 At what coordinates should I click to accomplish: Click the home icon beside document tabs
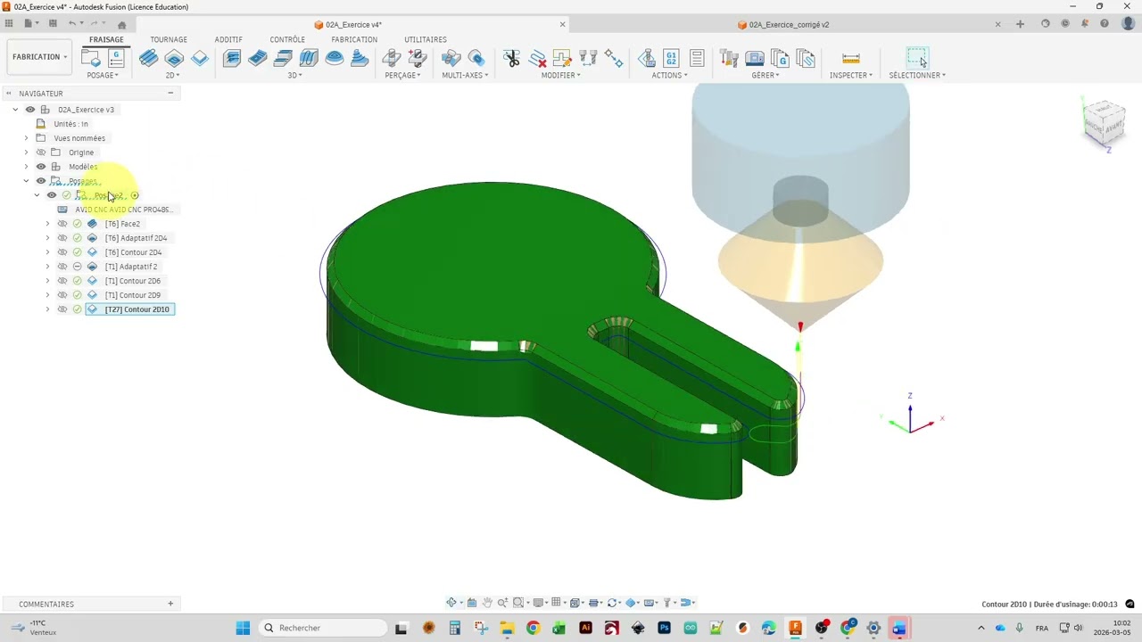[122, 25]
